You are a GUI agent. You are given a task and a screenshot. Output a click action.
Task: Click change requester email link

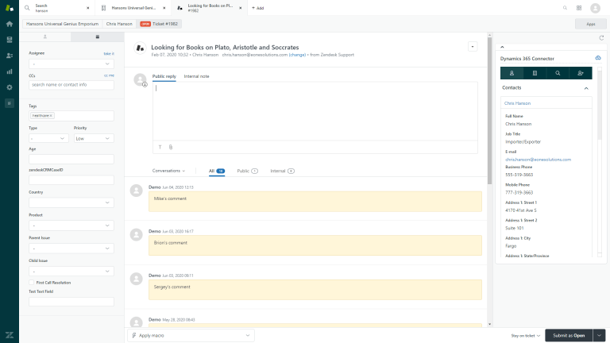[x=297, y=55]
